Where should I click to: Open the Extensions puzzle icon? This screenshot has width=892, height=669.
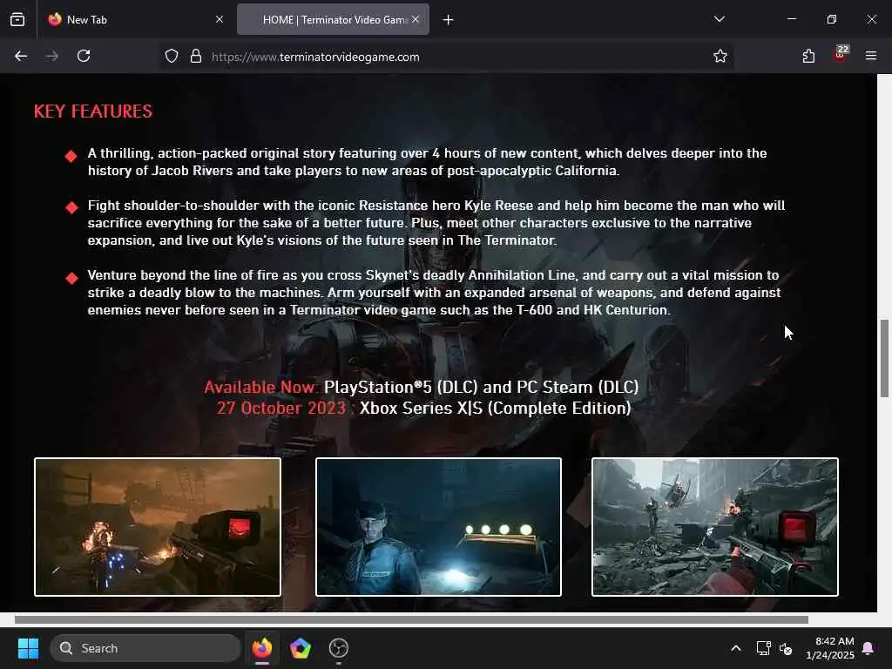tap(808, 56)
